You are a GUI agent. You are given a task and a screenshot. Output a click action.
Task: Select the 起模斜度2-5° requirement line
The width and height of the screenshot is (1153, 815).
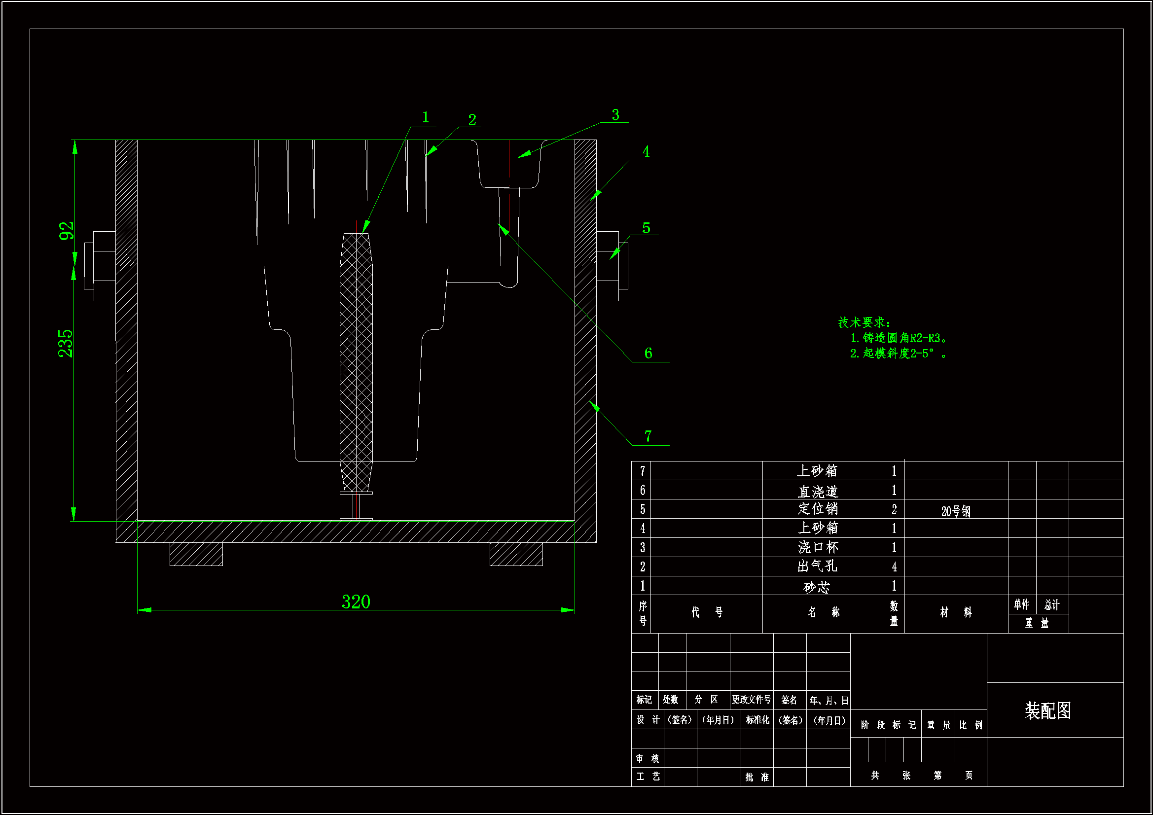[x=899, y=354]
